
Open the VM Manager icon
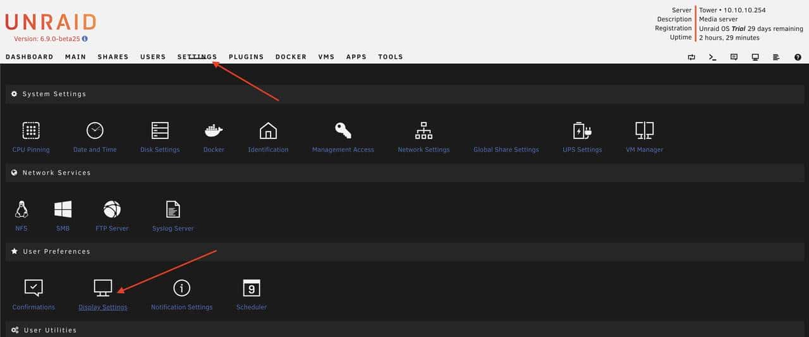(x=644, y=131)
